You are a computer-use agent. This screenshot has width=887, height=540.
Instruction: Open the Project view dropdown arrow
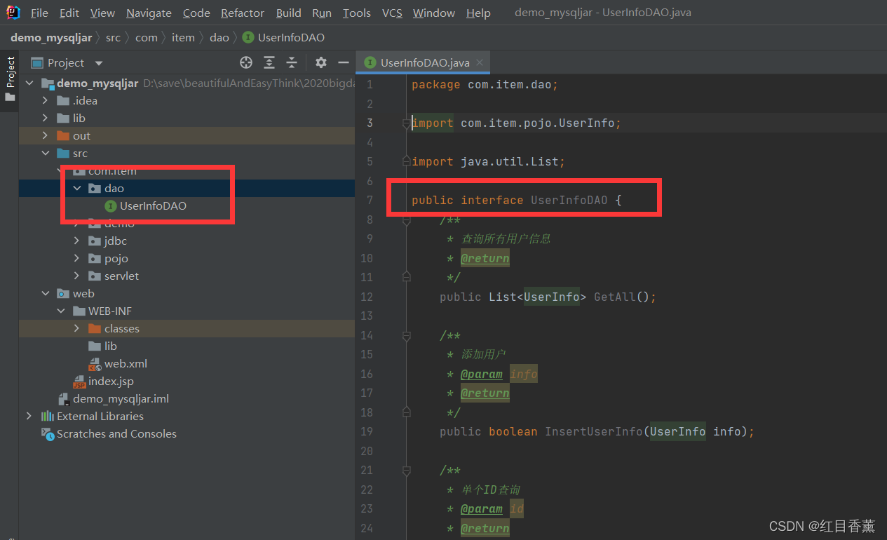(99, 63)
